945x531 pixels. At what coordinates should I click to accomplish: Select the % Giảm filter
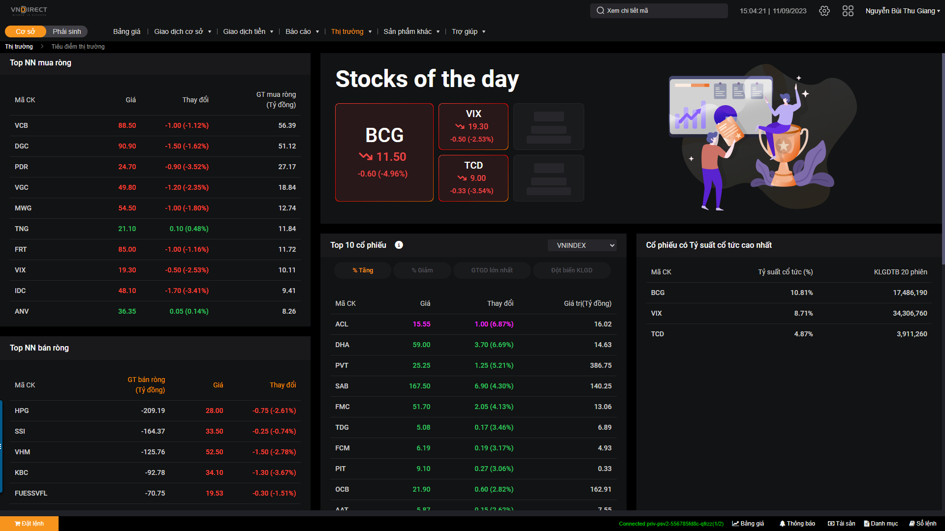pos(422,270)
